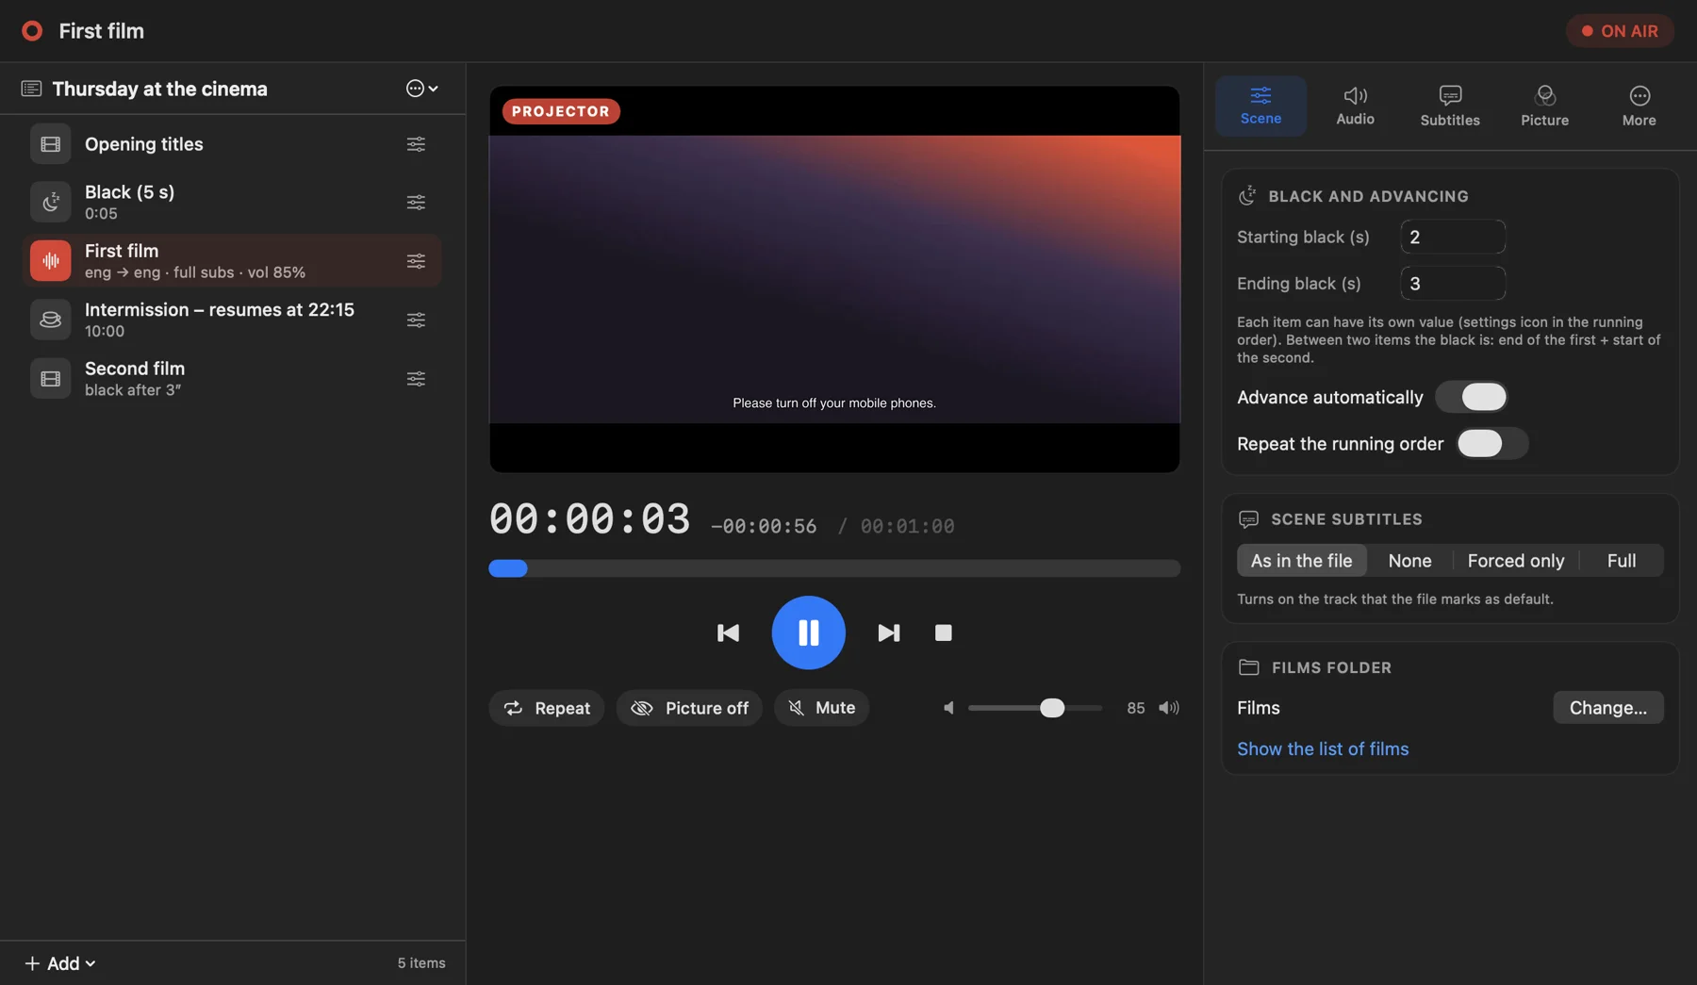Stop playback with the square button

click(943, 632)
